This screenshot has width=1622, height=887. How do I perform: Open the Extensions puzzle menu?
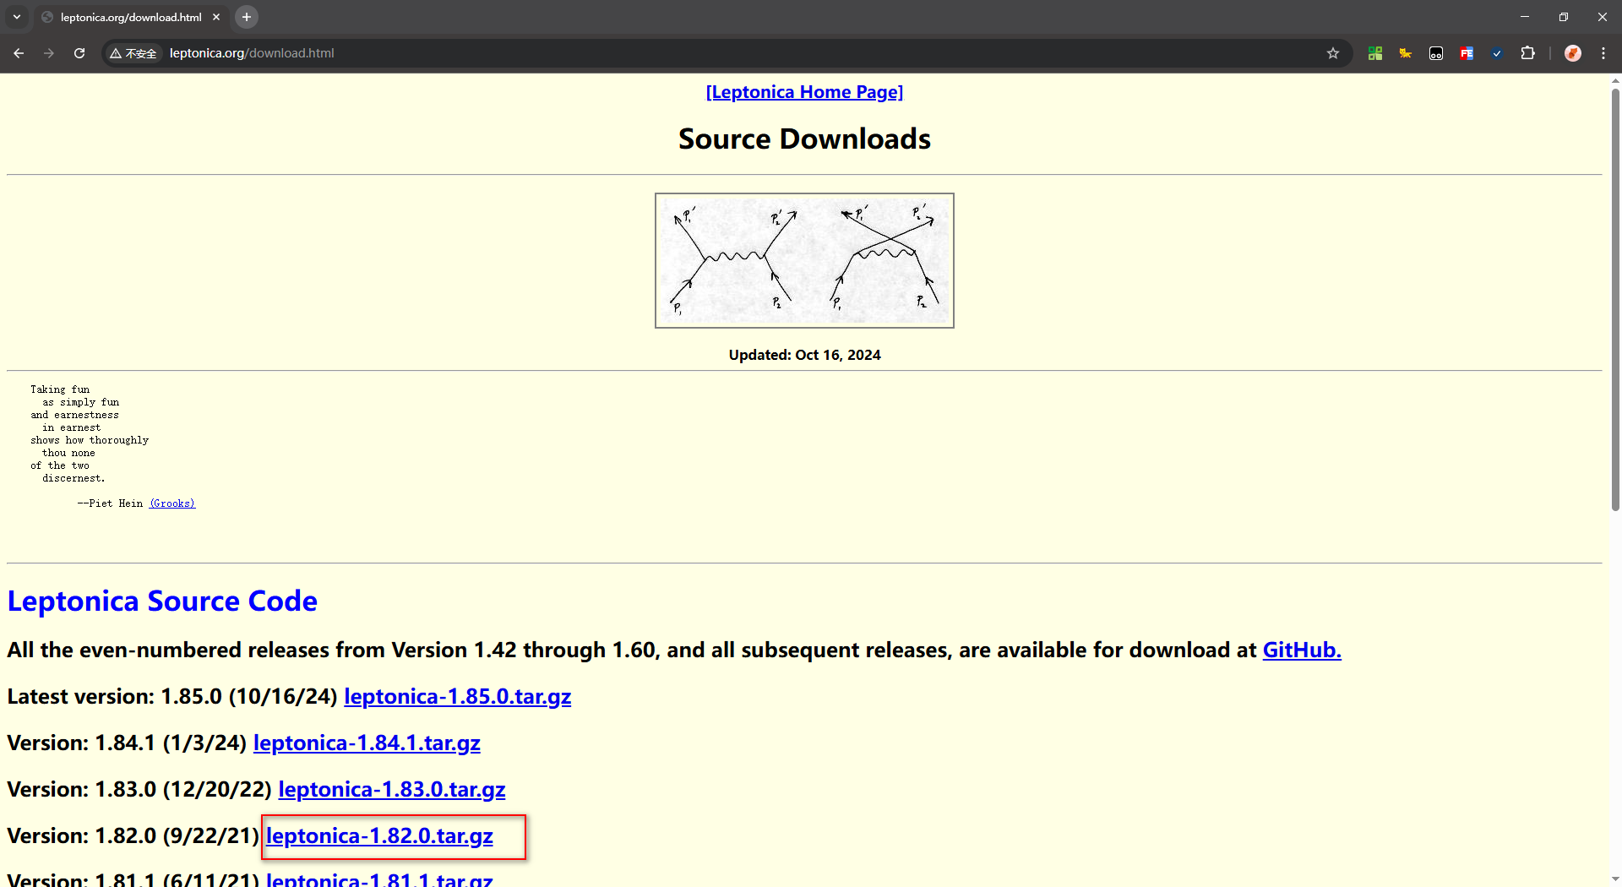pos(1527,53)
